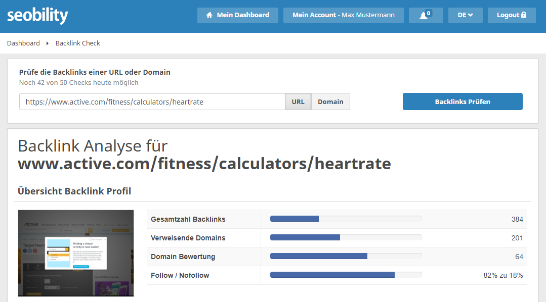Screen dimensions: 546x302
Task: Click the www.active.com/fitness/calculators/heartrate heading
Action: click(x=204, y=164)
